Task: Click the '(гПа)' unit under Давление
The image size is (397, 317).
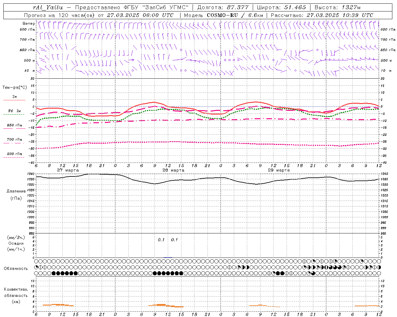Action: 16,198
